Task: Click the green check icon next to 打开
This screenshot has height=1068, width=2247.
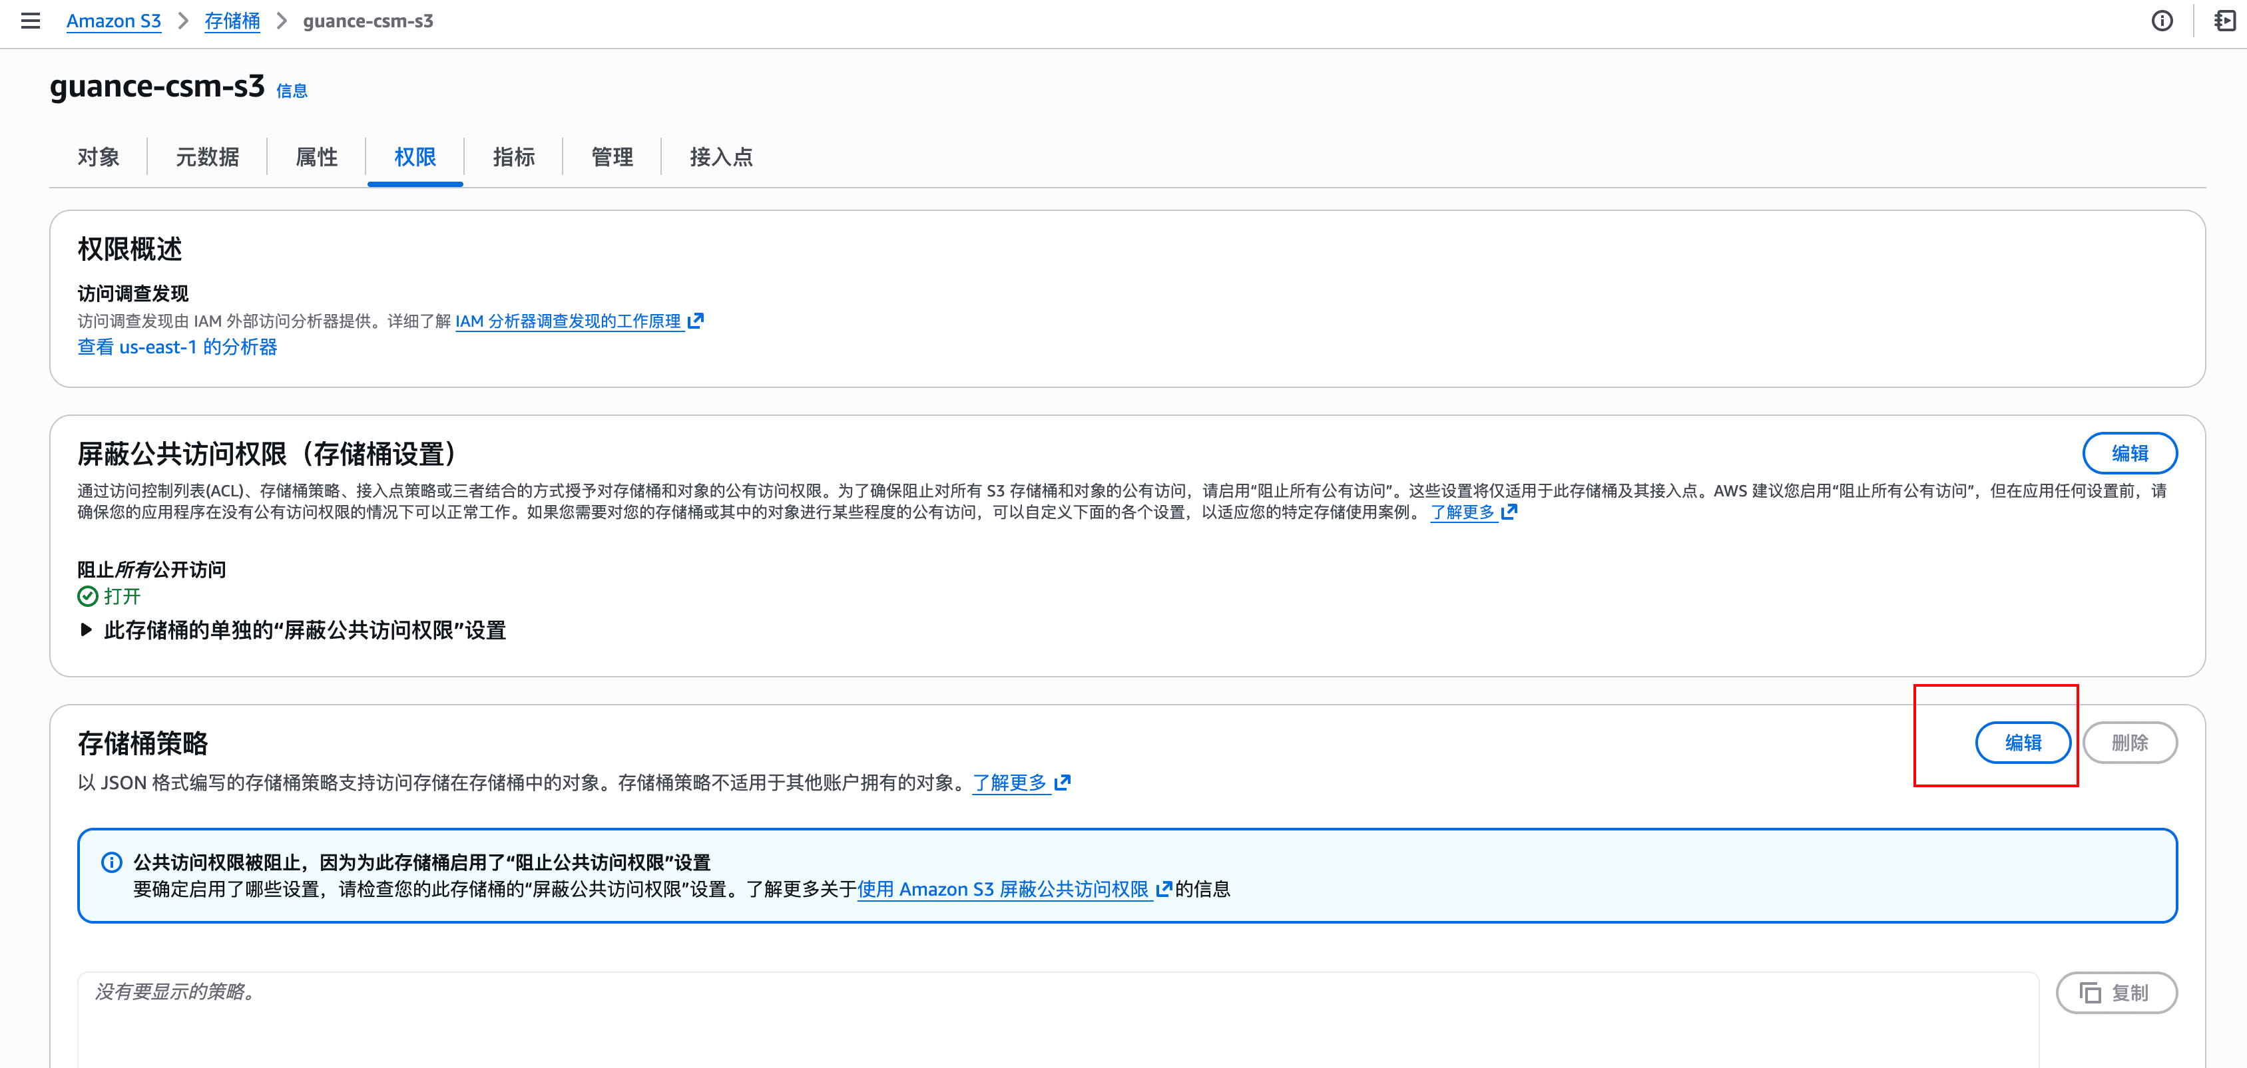Action: 87,596
